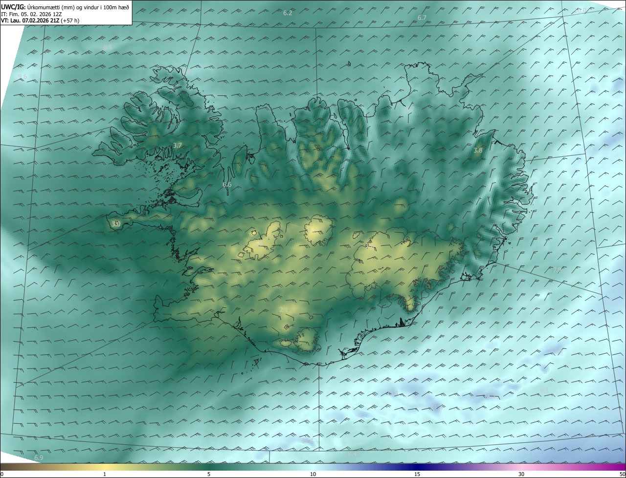The image size is (626, 478).
Task: Click the 2.1 value label in south Iceland
Action: pos(284,309)
